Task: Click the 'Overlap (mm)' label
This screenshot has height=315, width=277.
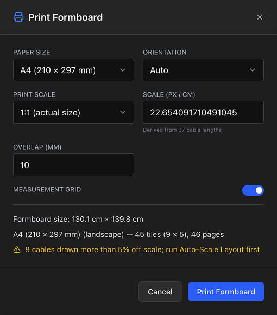Action: [37, 147]
